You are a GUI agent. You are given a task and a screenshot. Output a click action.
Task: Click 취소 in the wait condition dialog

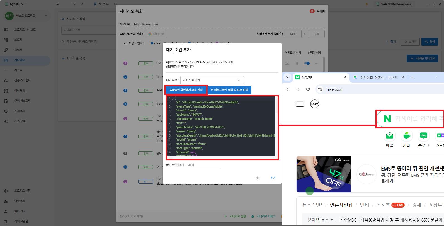pos(258,178)
